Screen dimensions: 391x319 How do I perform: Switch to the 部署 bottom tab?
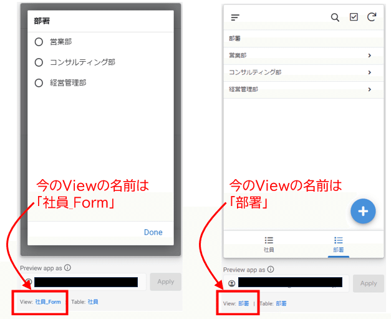(339, 244)
